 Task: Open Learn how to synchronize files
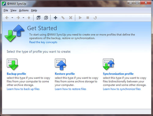pyautogui.click(x=122, y=89)
